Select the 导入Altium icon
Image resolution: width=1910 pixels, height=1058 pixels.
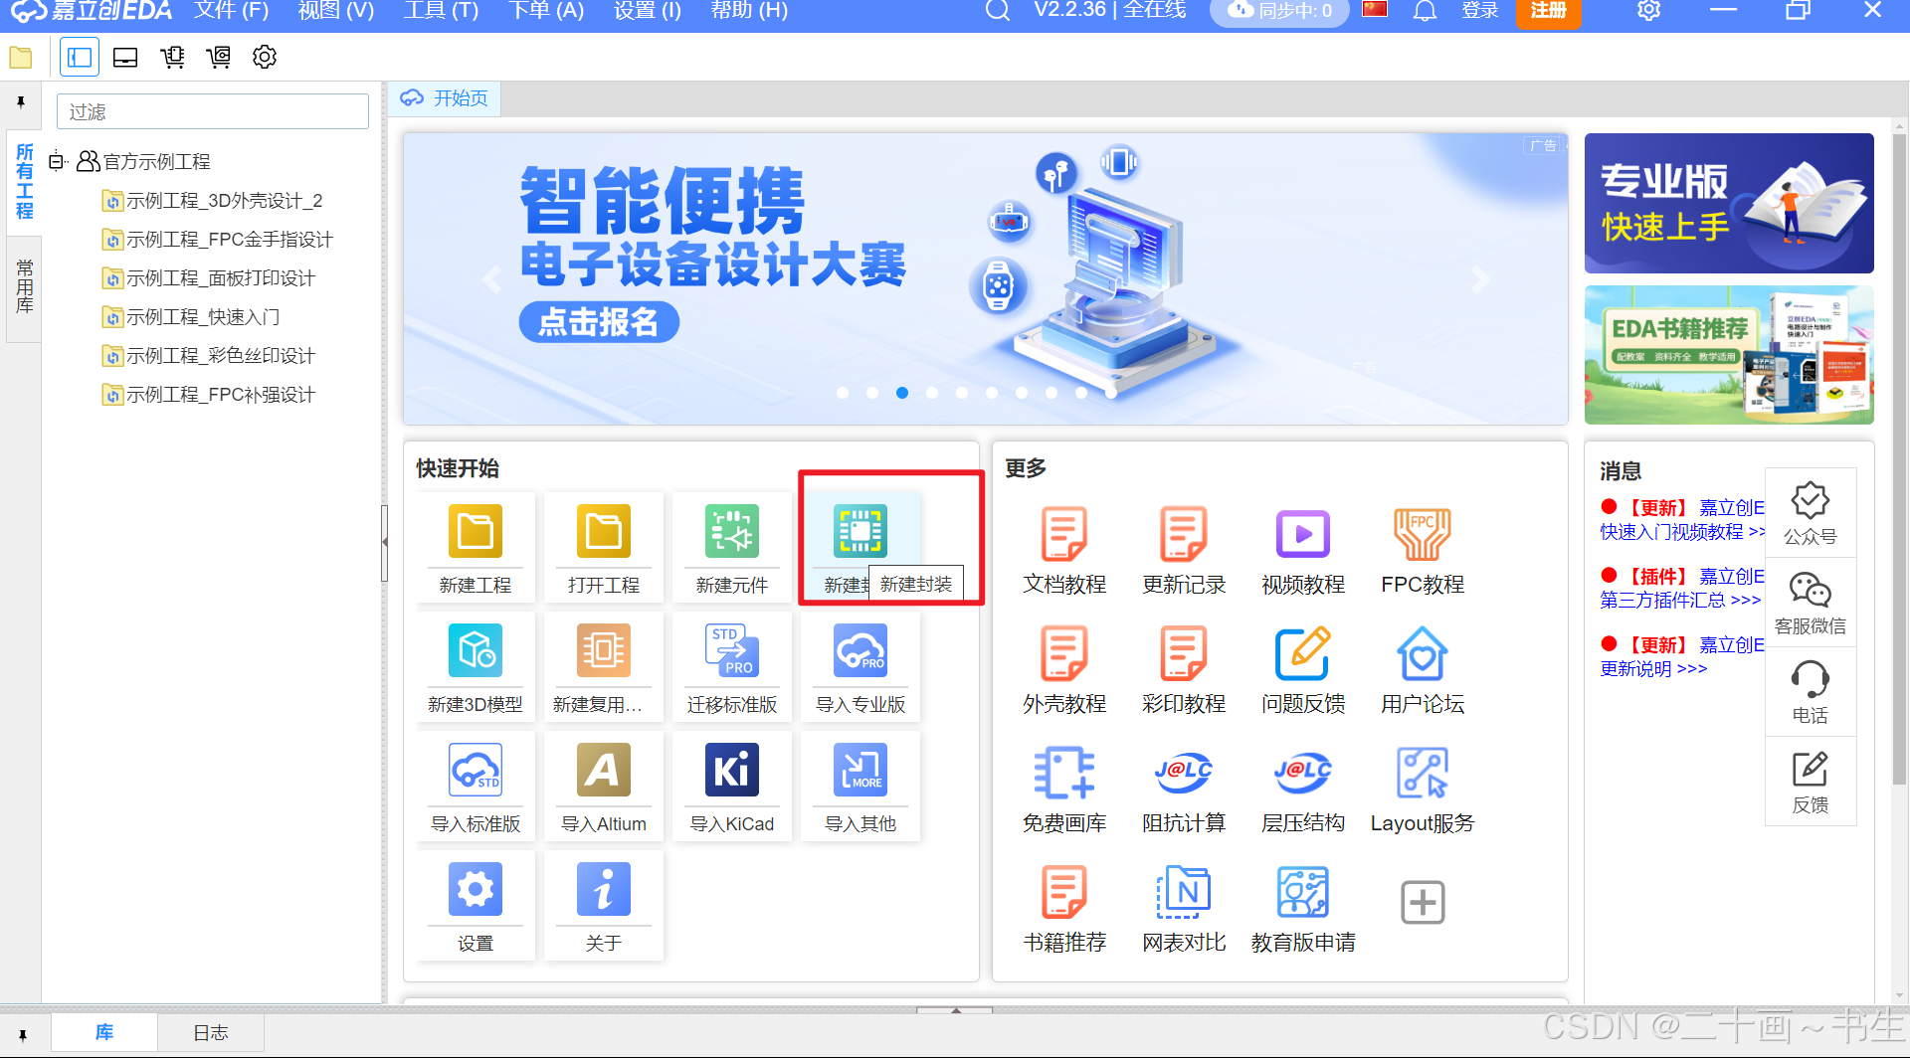pos(604,771)
